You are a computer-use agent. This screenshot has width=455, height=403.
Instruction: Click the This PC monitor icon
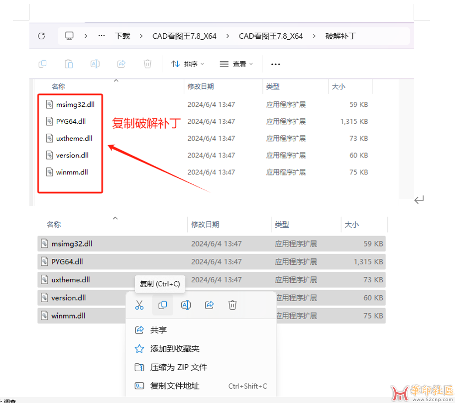pyautogui.click(x=69, y=36)
